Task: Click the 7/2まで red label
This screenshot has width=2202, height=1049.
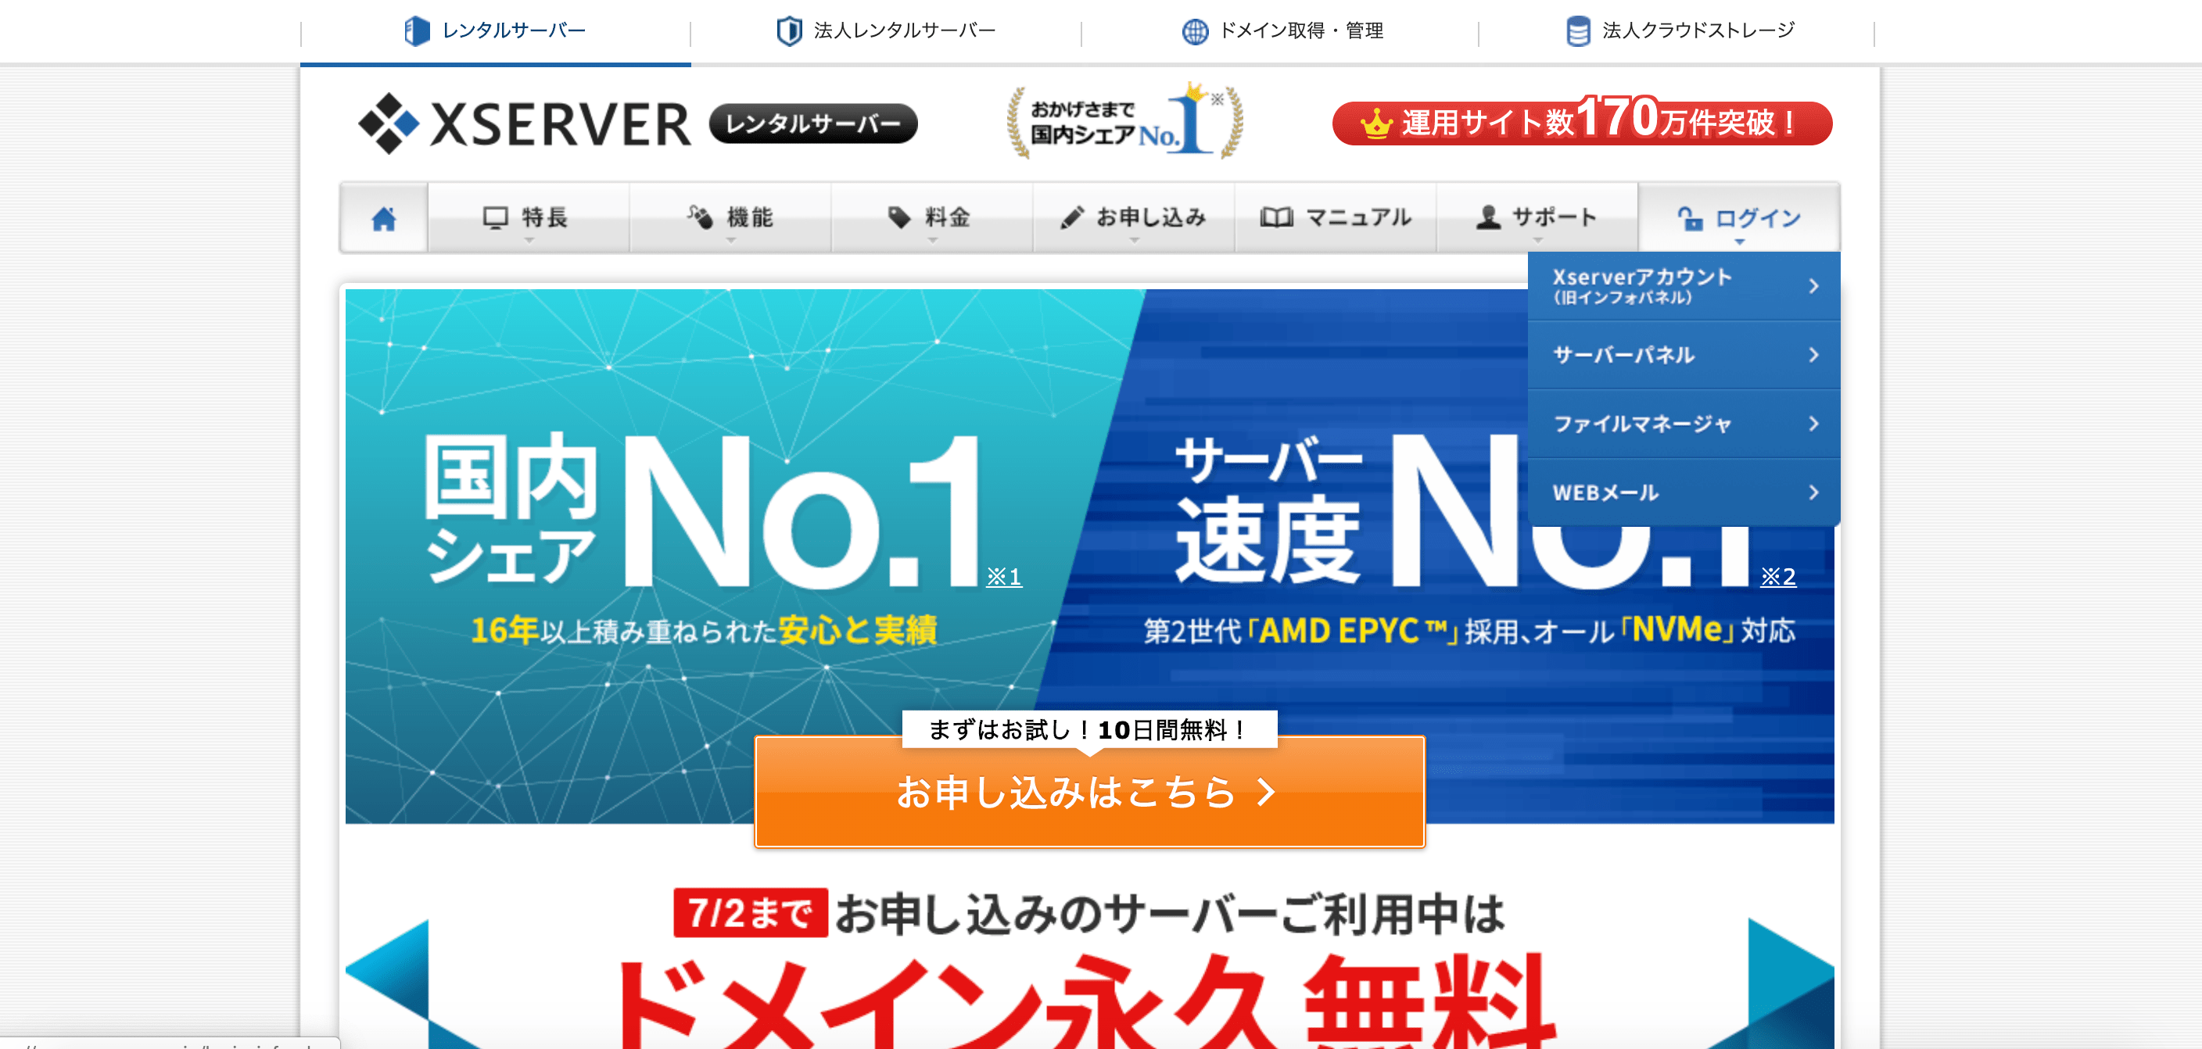Action: click(751, 913)
